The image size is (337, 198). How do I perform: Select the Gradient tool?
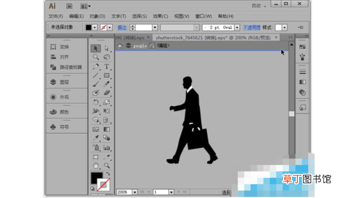[107, 129]
